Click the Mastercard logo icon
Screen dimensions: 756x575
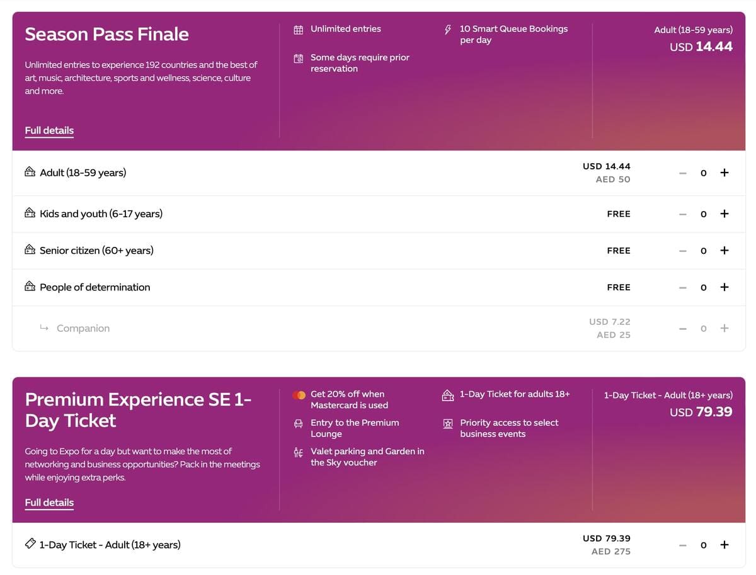[x=299, y=395]
